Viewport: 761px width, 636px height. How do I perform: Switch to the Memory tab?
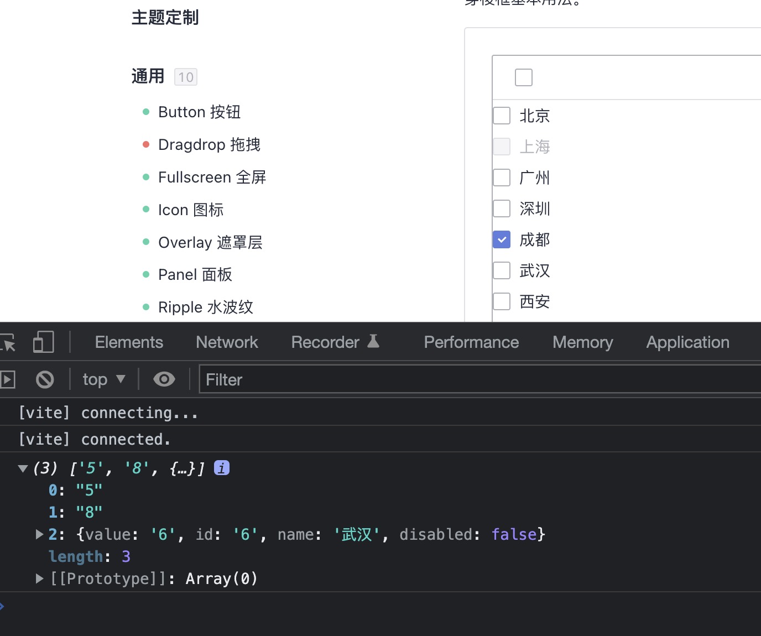click(583, 342)
